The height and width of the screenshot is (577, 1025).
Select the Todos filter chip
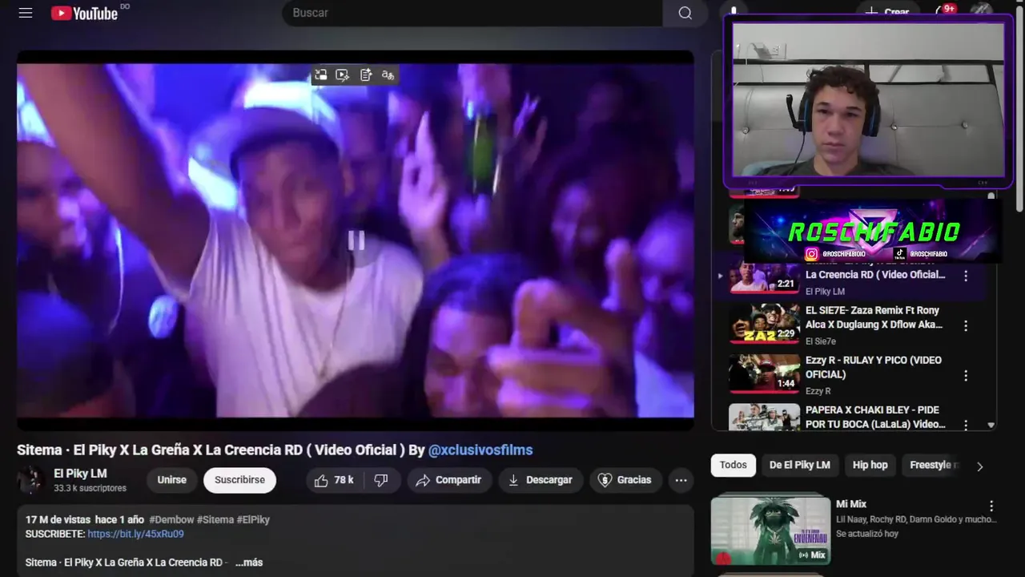[733, 465]
